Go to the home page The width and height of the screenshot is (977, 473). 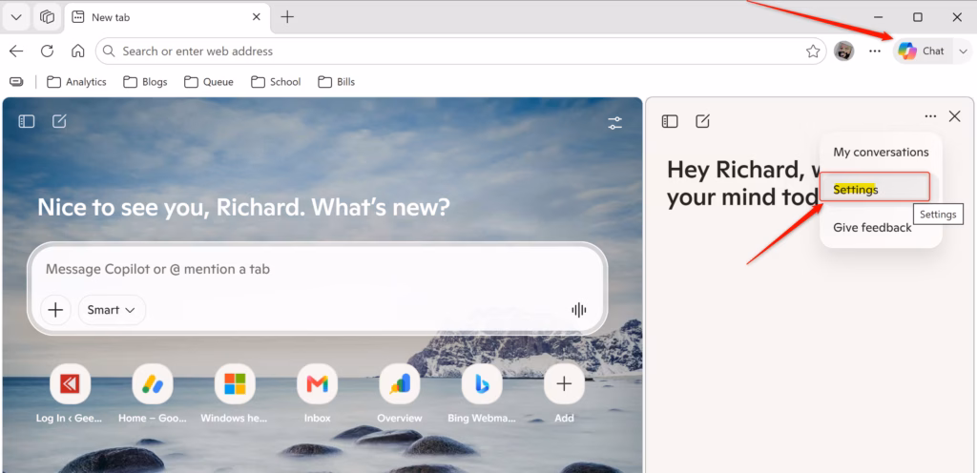(x=78, y=51)
